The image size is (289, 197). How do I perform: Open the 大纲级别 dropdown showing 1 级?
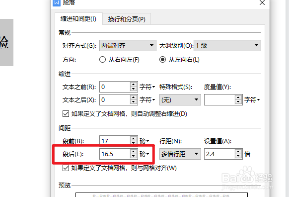pyautogui.click(x=227, y=45)
